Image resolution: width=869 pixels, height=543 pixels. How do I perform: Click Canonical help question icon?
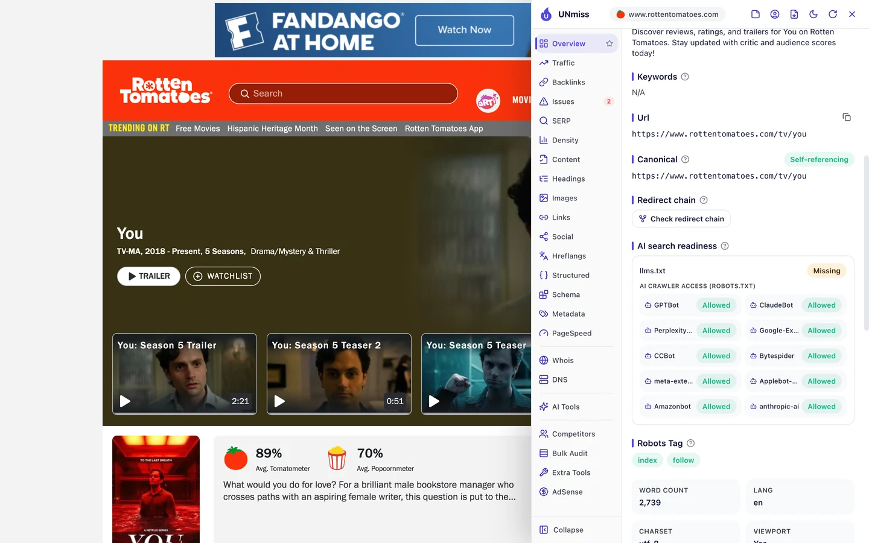[686, 159]
